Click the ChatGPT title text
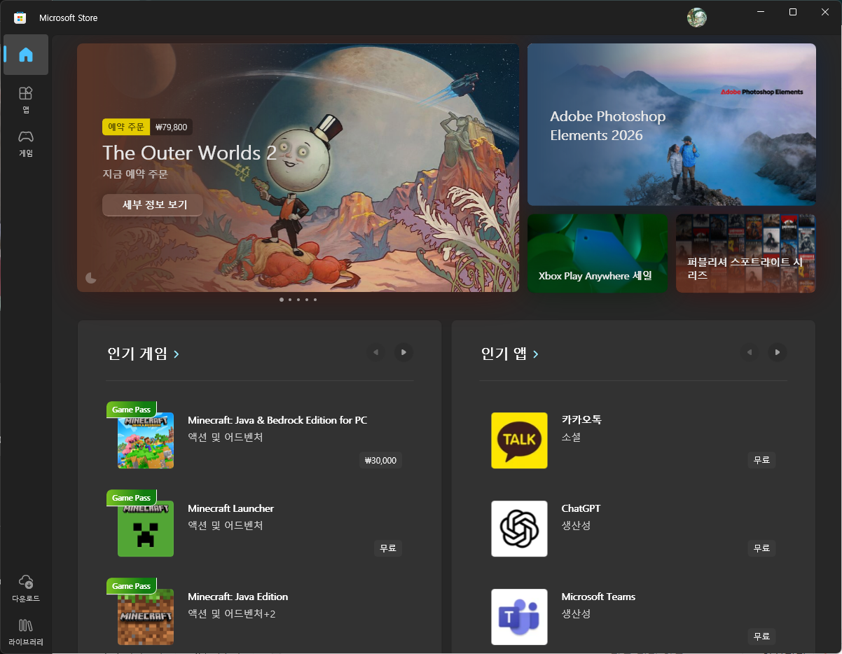The height and width of the screenshot is (654, 842). coord(581,508)
